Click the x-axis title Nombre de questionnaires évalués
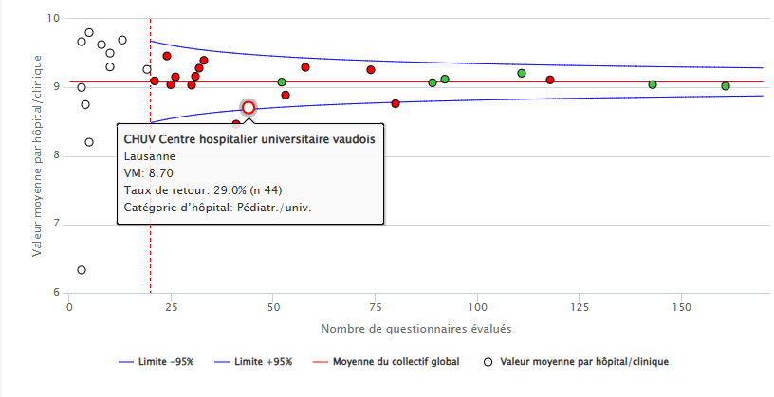This screenshot has height=397, width=774. (416, 329)
